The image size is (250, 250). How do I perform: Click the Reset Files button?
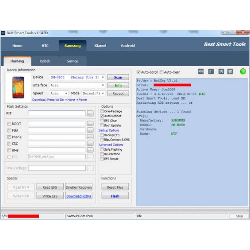(x=115, y=187)
